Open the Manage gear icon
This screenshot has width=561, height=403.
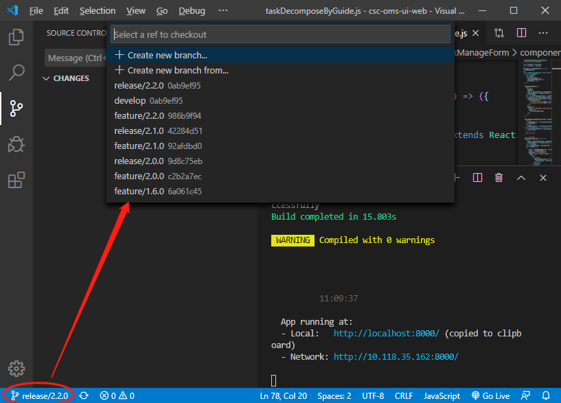pyautogui.click(x=16, y=368)
